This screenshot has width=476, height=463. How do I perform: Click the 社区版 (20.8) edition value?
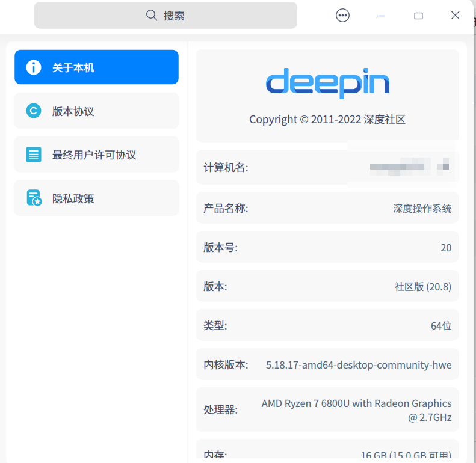pyautogui.click(x=423, y=287)
